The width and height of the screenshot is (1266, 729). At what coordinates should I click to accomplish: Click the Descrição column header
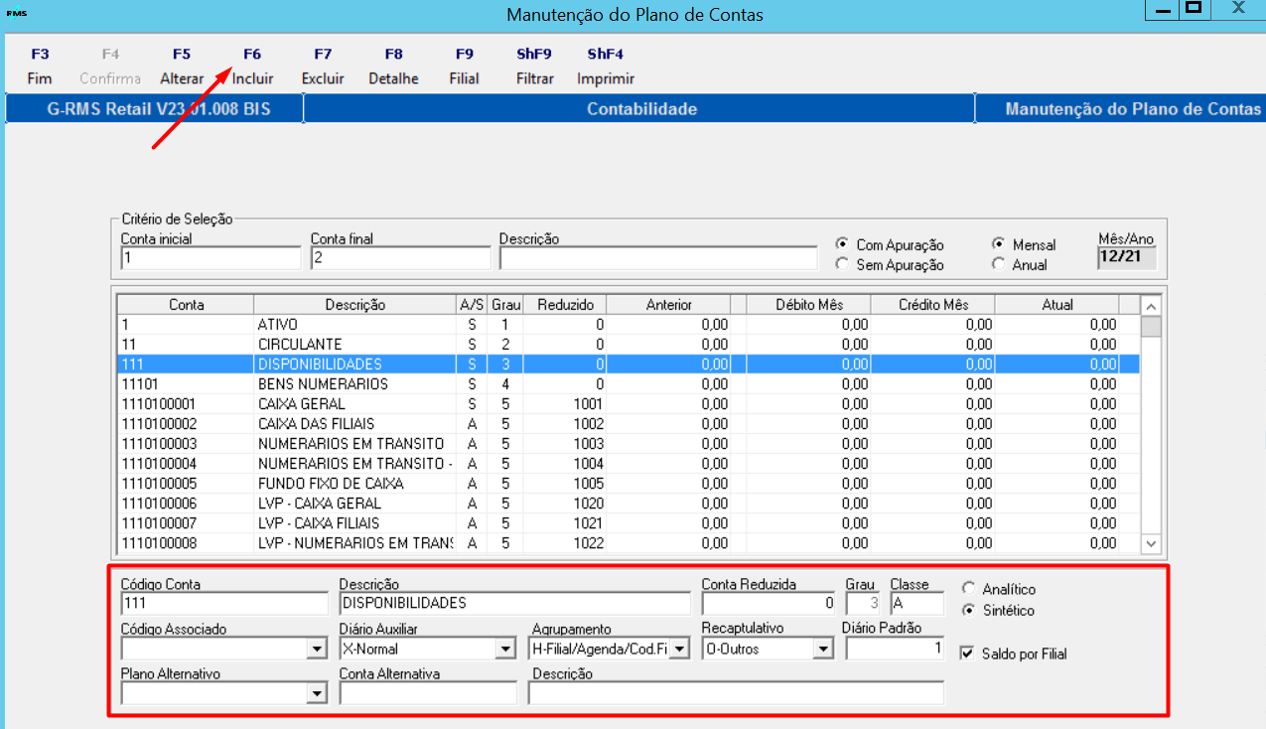coord(354,305)
